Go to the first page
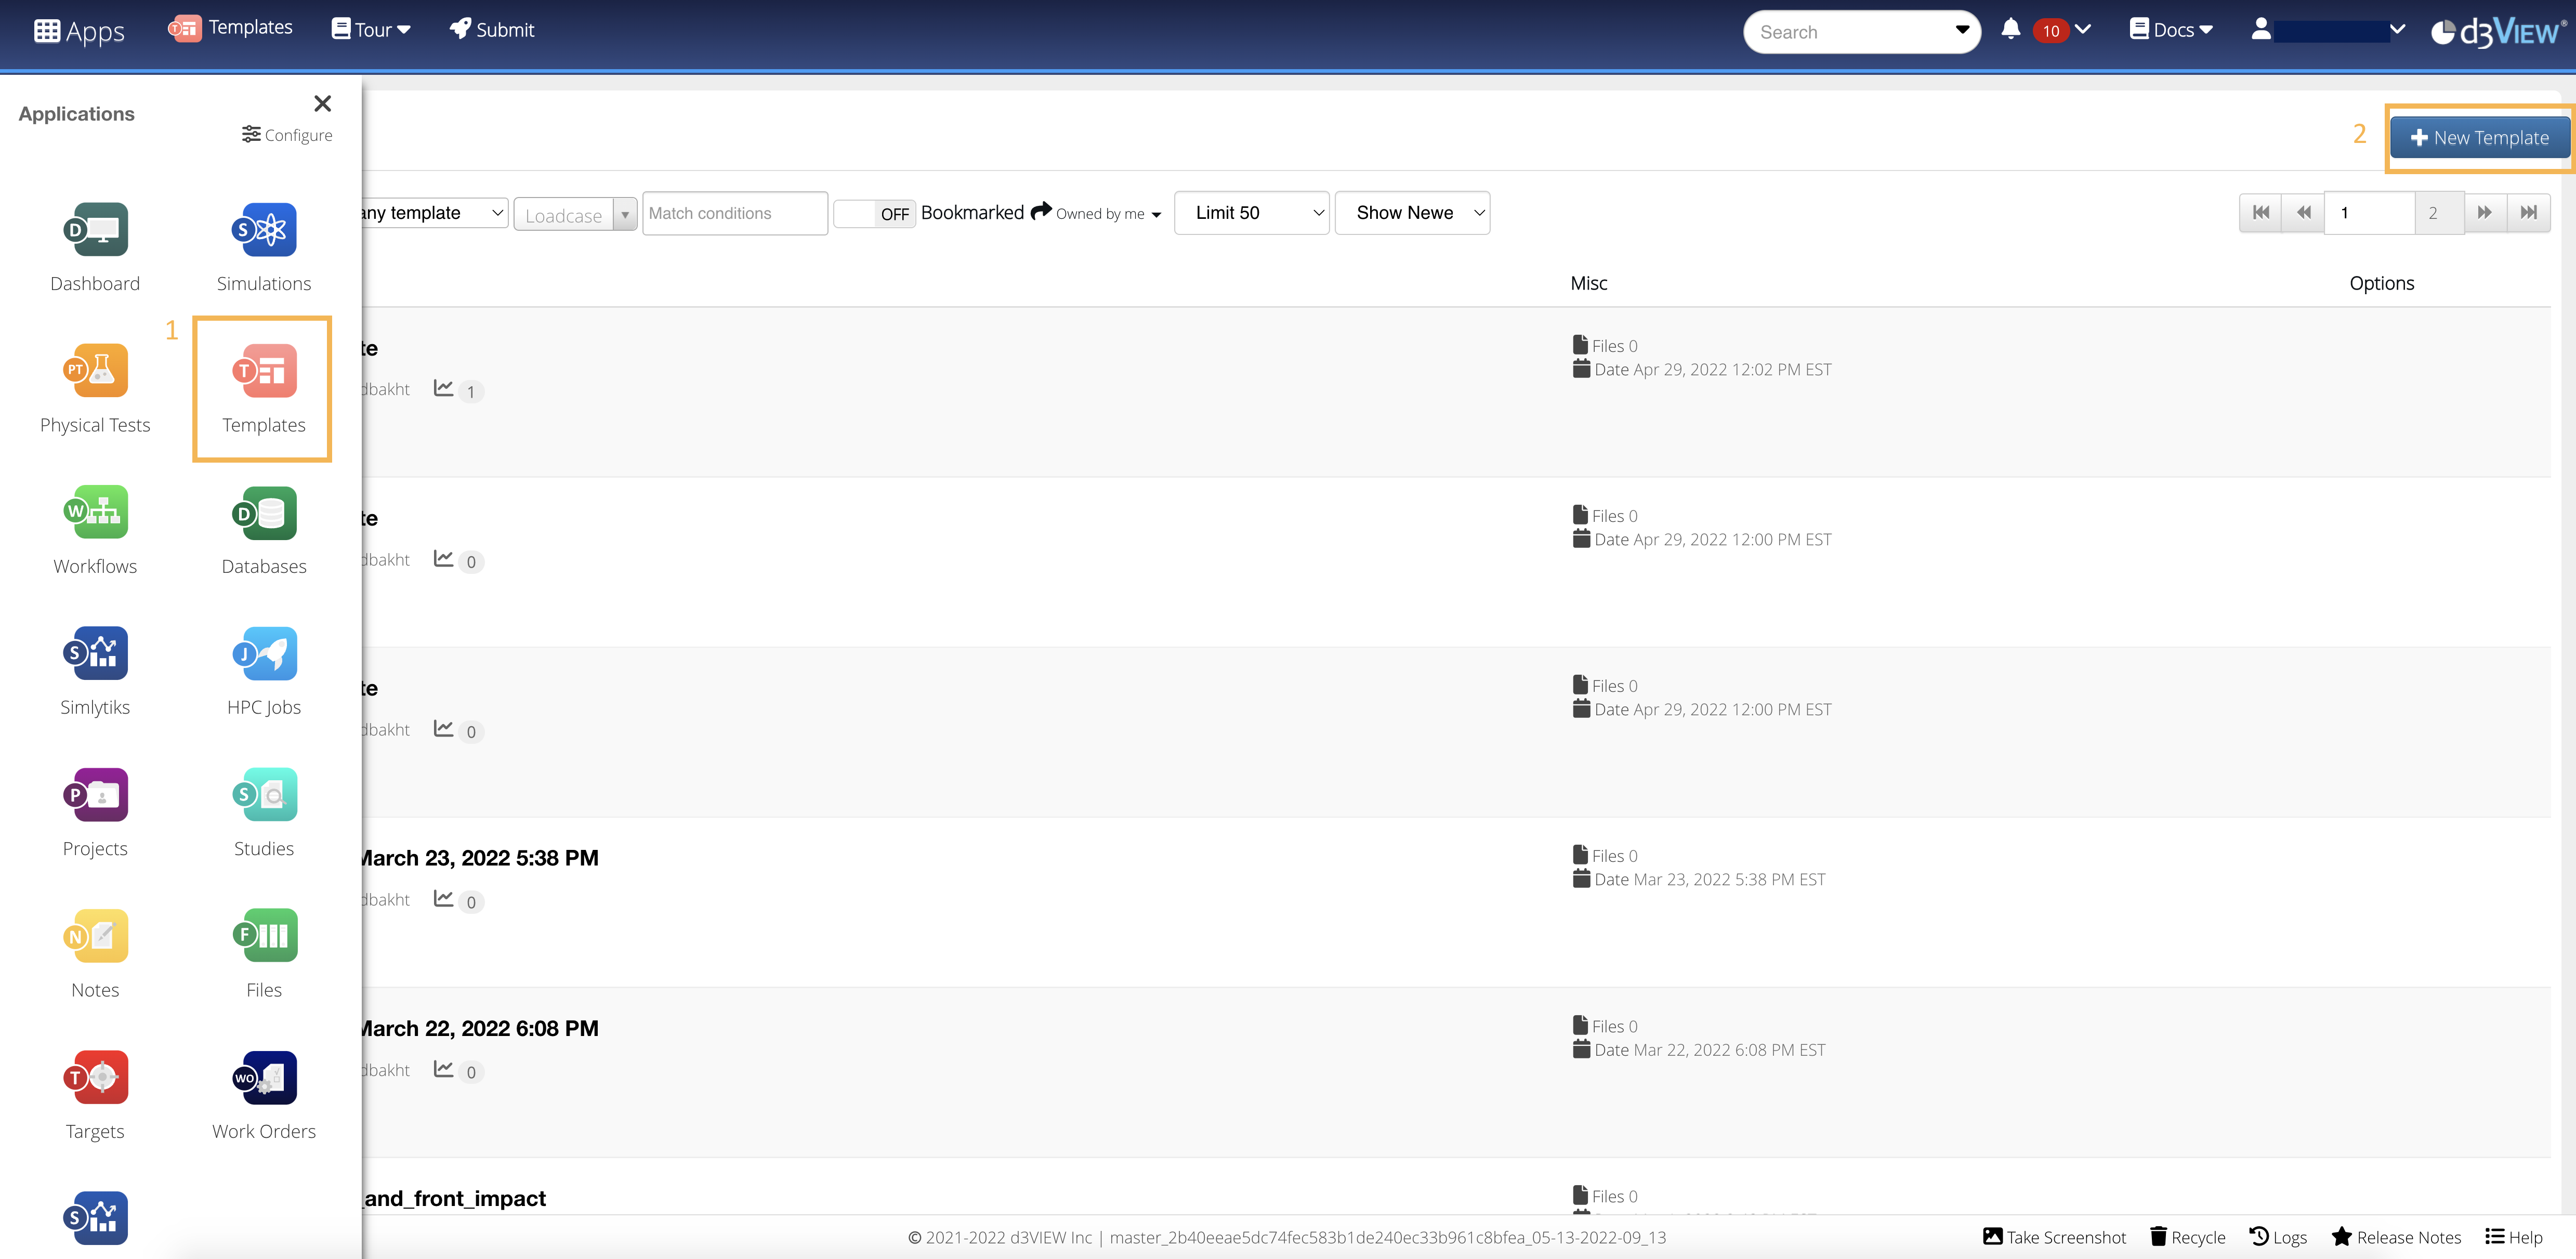 (x=2260, y=213)
